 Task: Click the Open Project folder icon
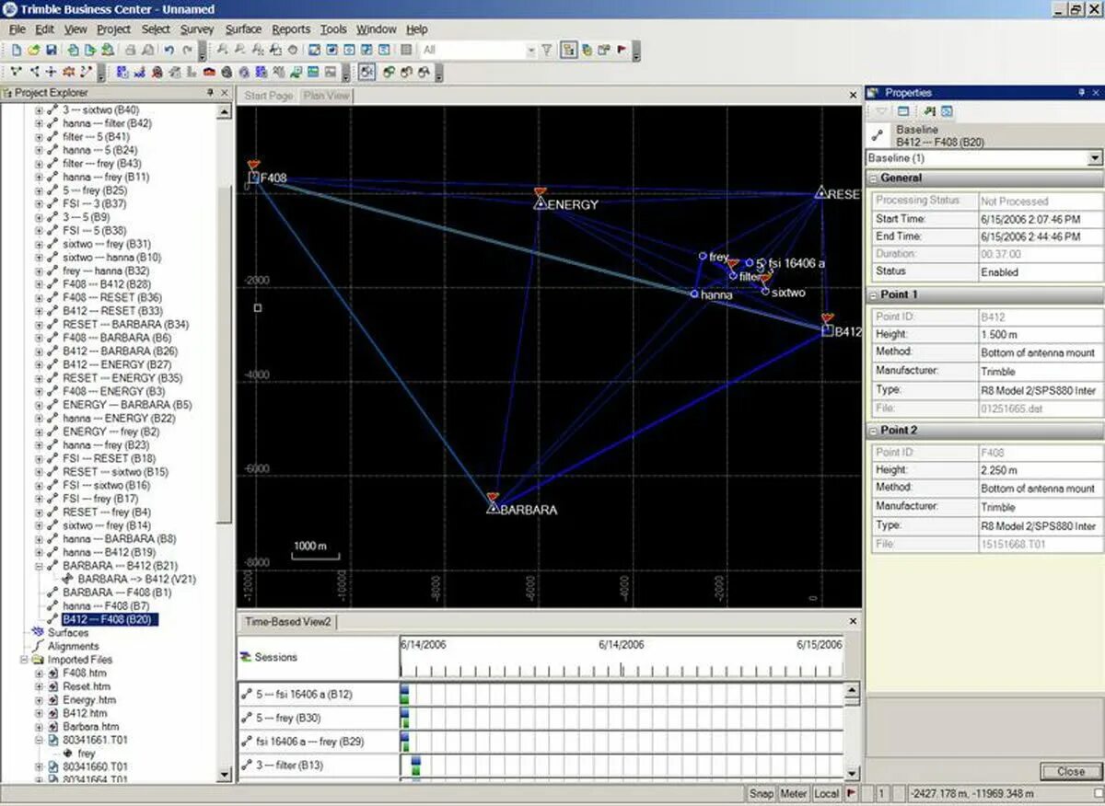pos(33,50)
